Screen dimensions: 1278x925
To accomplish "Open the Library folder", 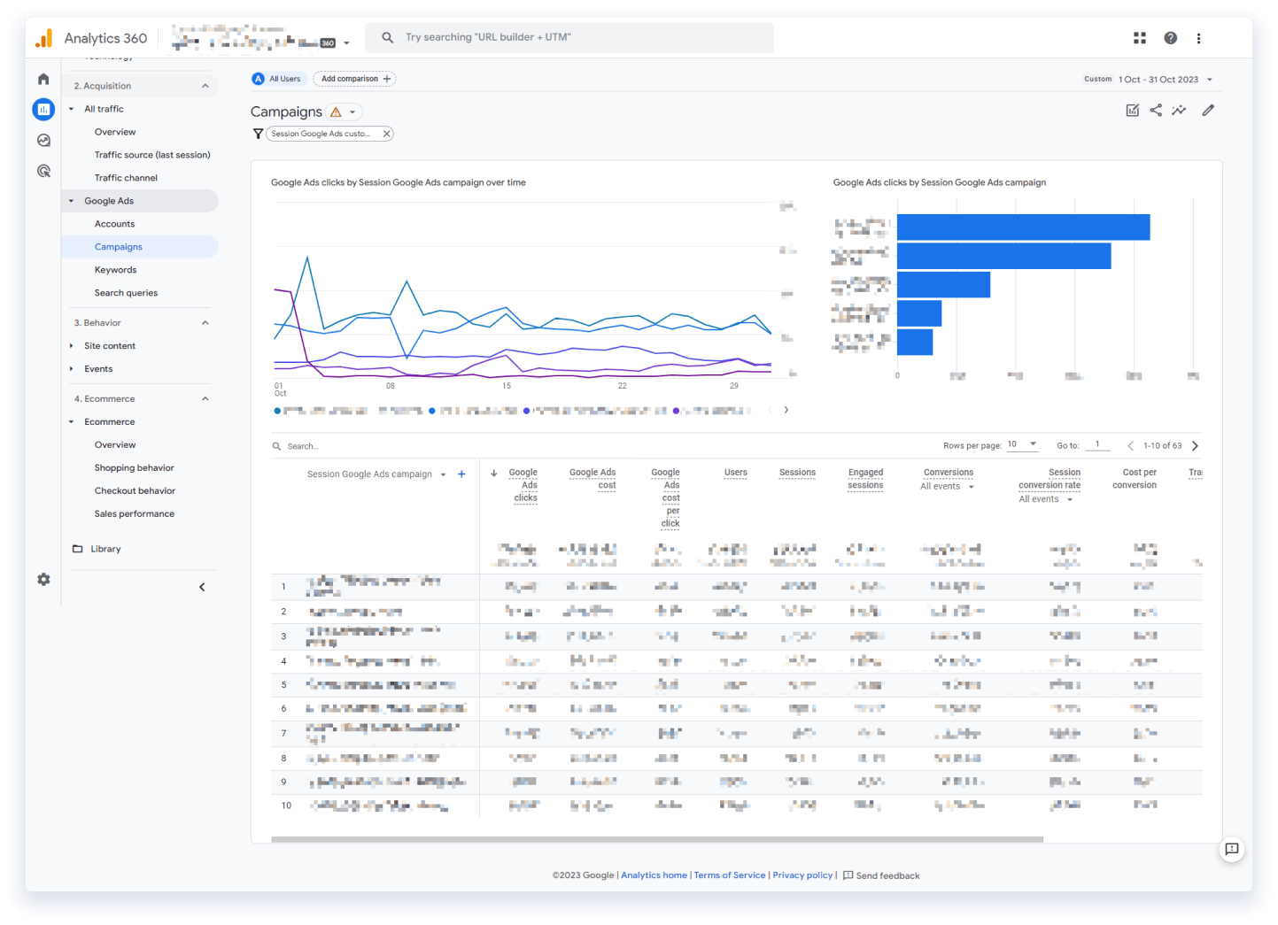I will click(x=97, y=549).
